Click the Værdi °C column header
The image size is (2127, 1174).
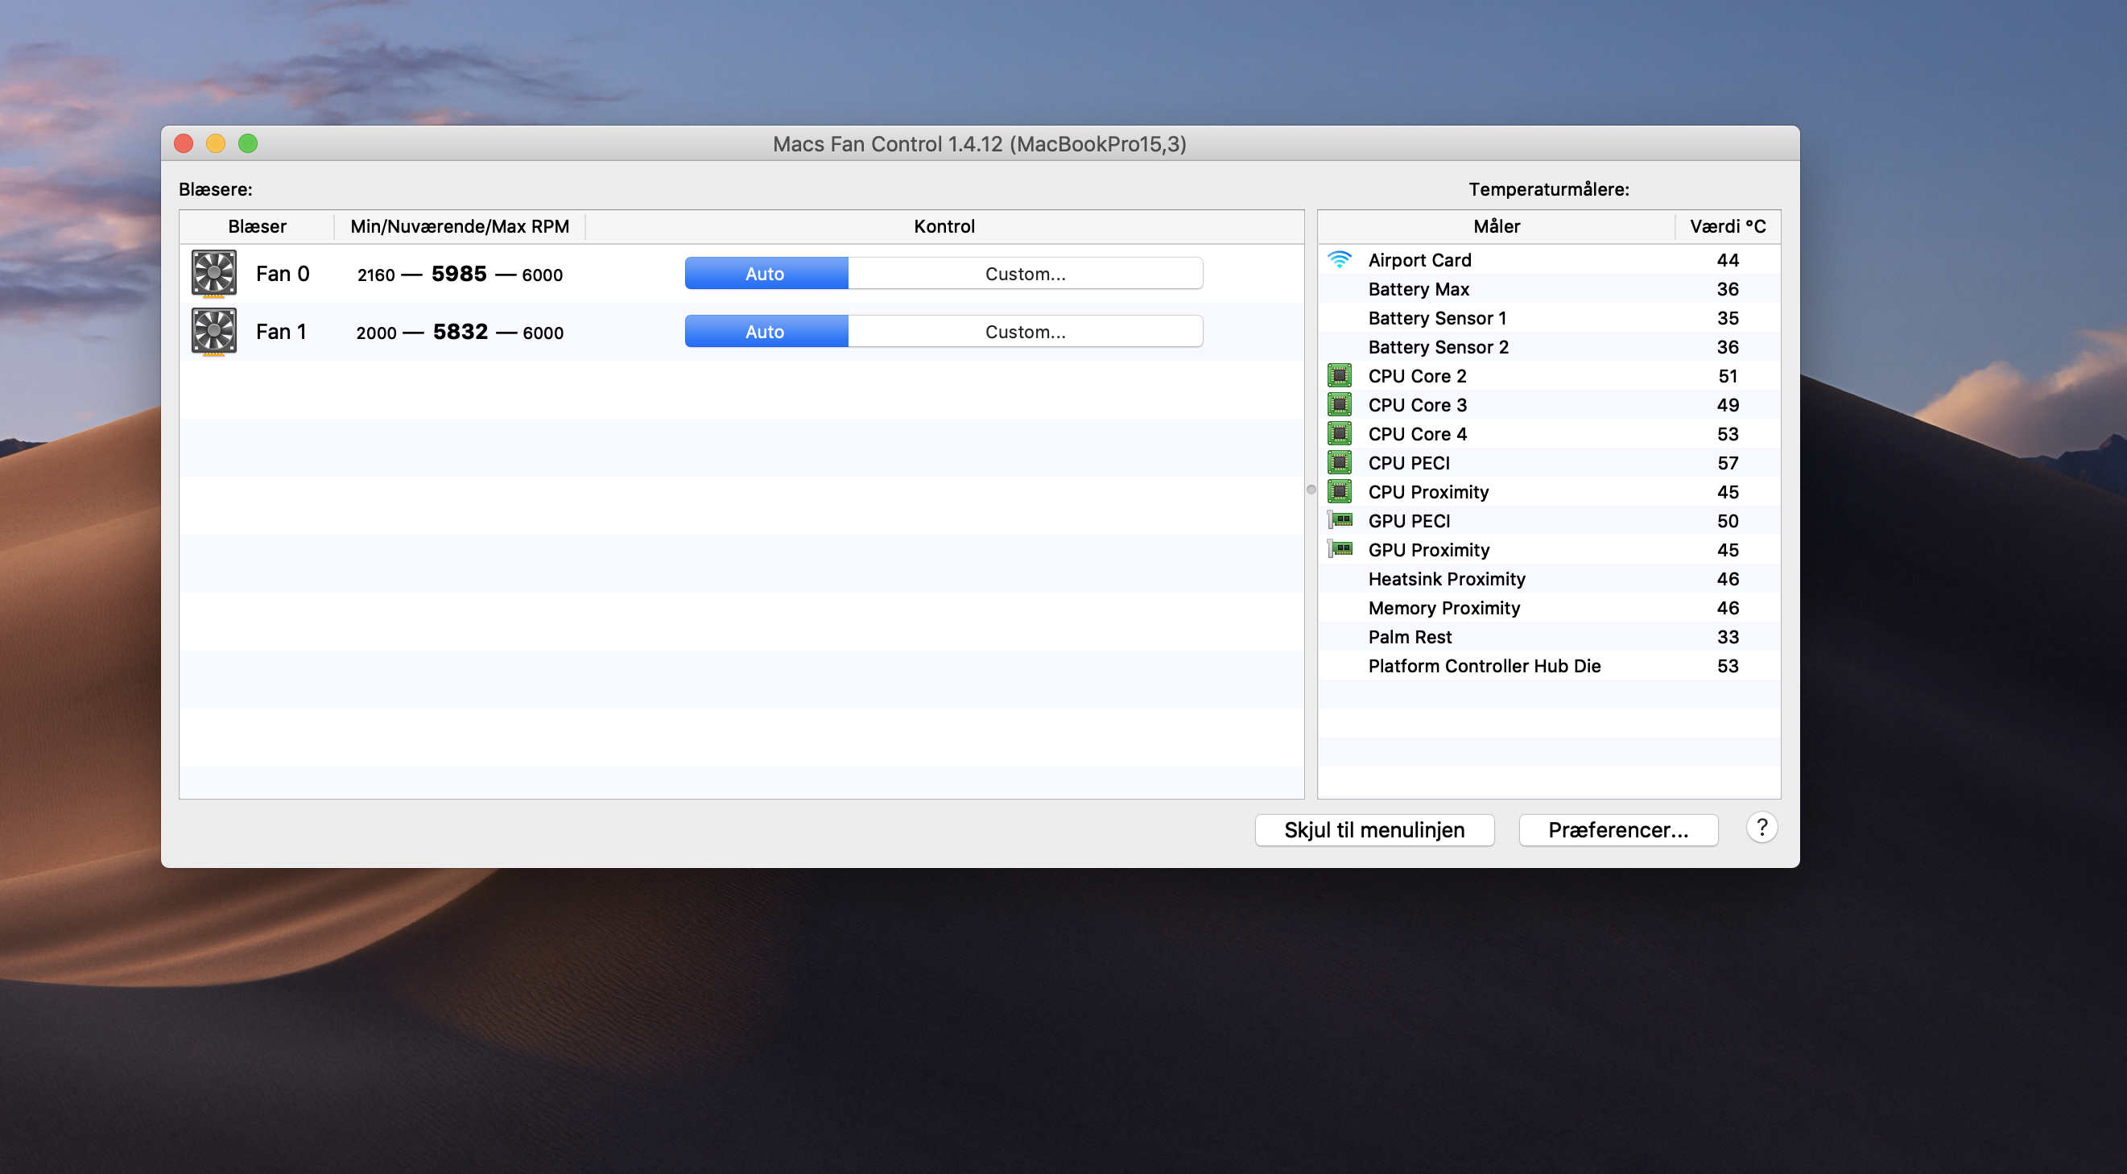1728,226
